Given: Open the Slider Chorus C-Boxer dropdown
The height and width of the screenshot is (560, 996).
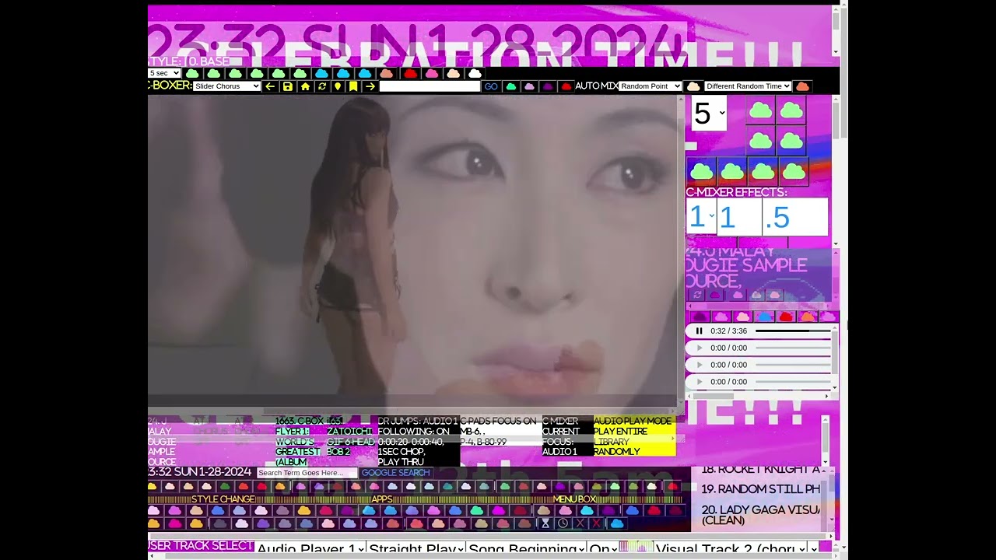Looking at the screenshot, I should pos(226,86).
